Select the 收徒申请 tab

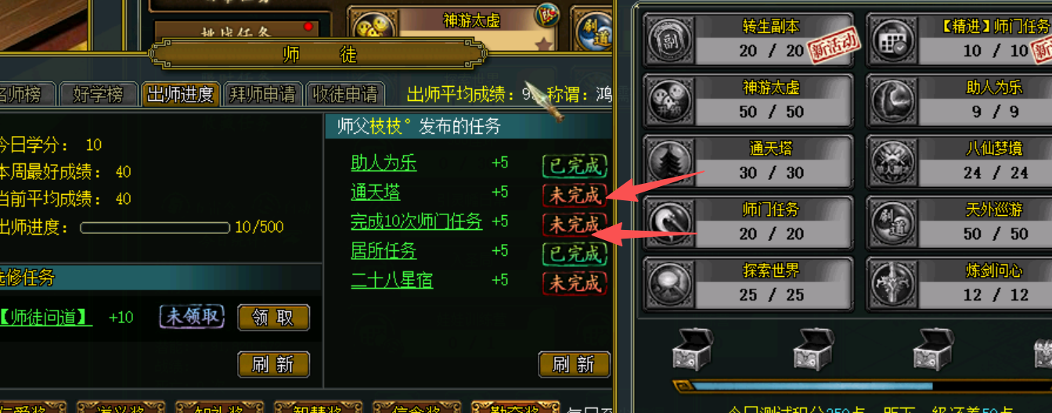point(345,95)
